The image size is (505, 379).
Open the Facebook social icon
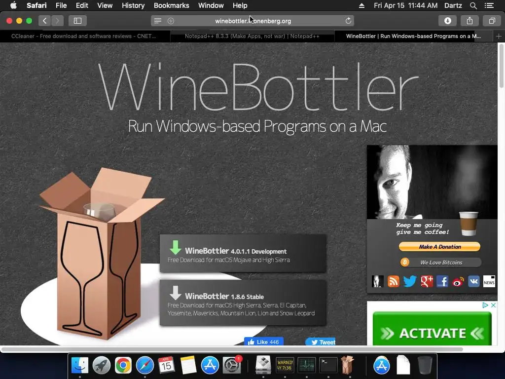(442, 281)
